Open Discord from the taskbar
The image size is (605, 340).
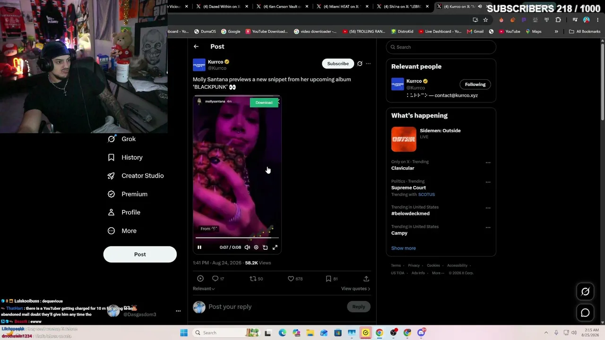421,333
